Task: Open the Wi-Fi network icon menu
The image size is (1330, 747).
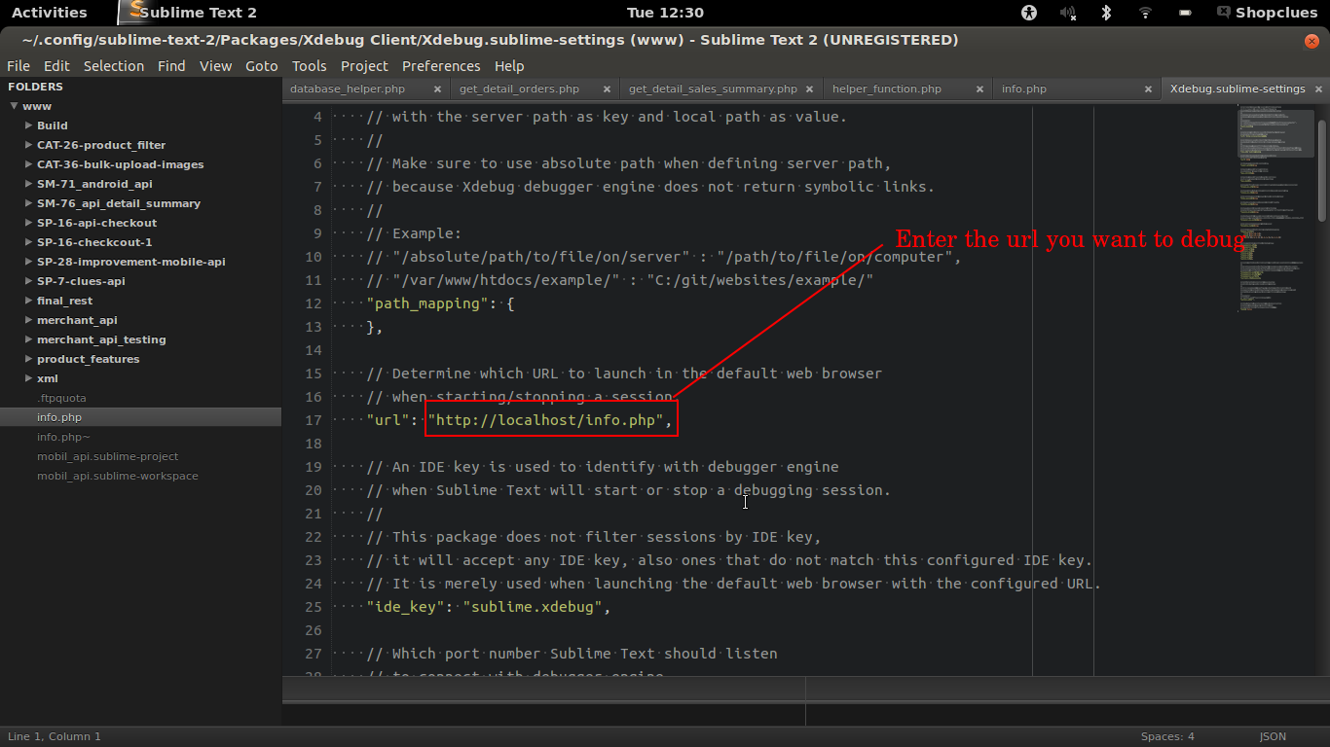Action: point(1144,13)
